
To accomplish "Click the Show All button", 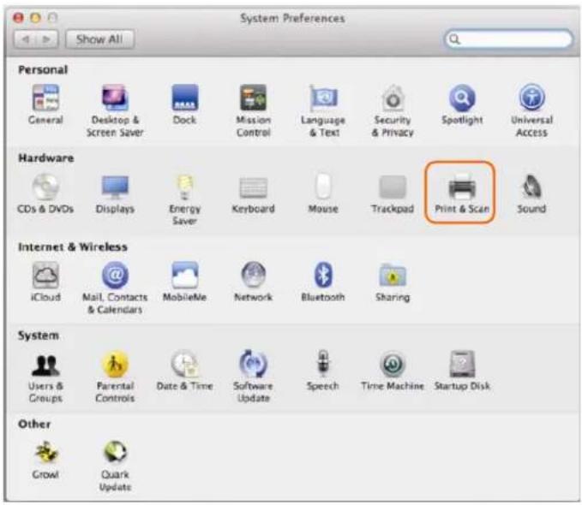I will click(x=99, y=39).
